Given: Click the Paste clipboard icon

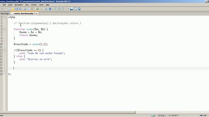Looking at the screenshot, I should point(33,9).
